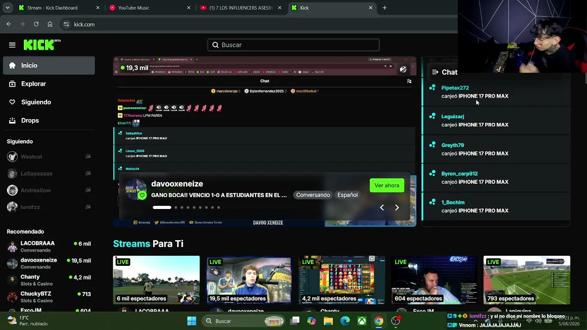Viewport: 587px width, 330px height.
Task: Open the Siguiendo navigation item with heart icon
Action: 49,102
